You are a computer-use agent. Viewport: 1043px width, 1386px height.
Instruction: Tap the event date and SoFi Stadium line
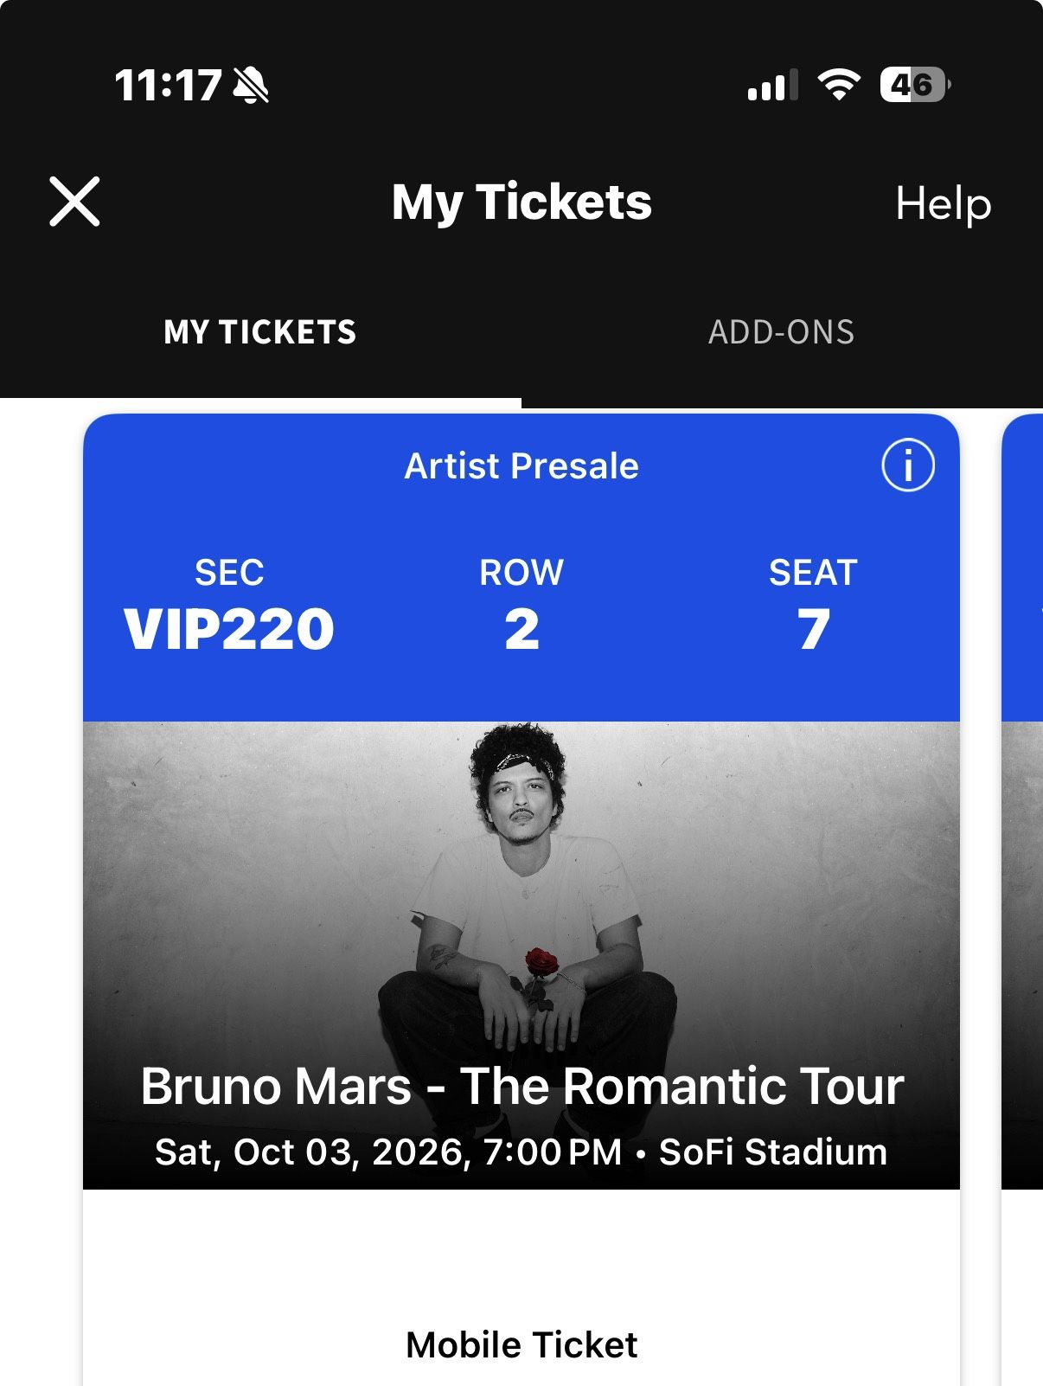[521, 1152]
